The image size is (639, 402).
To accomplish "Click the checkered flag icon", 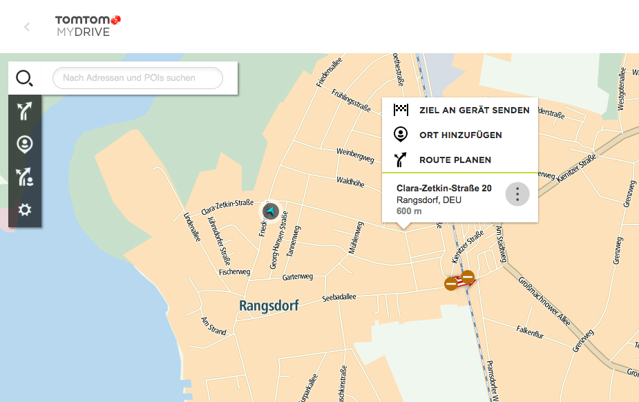I will point(401,110).
